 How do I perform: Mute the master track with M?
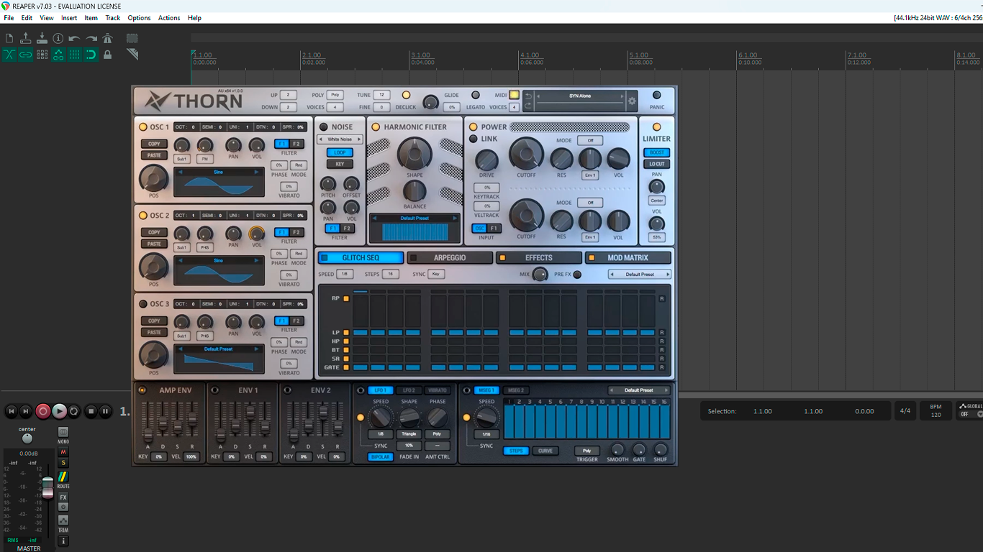pos(63,452)
